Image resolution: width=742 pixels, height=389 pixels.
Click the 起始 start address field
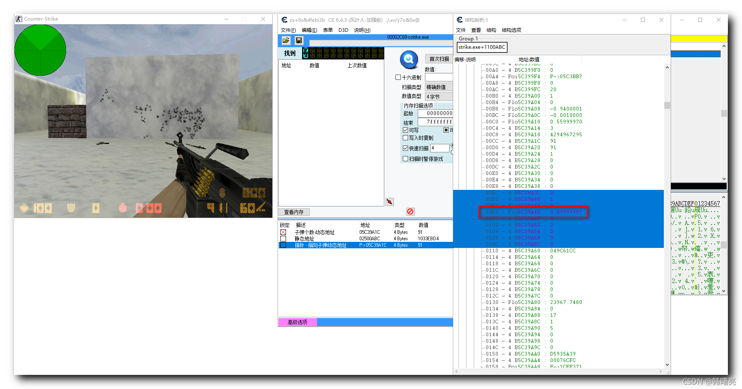(x=435, y=113)
